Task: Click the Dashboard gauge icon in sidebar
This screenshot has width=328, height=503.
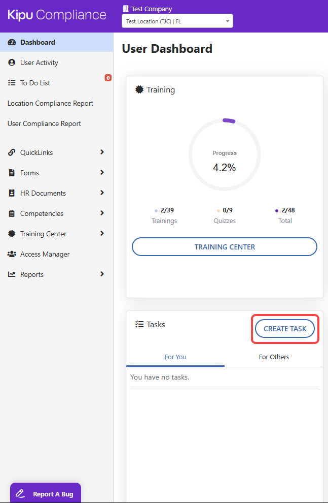Action: [x=12, y=42]
